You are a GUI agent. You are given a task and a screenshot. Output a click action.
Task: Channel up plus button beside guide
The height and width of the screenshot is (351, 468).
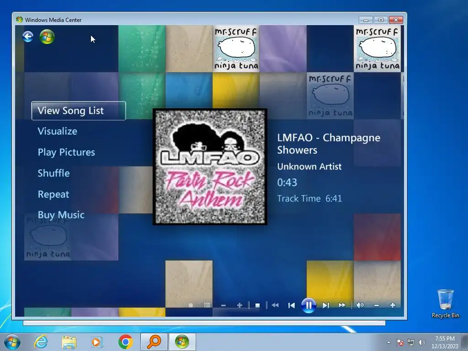tap(239, 305)
